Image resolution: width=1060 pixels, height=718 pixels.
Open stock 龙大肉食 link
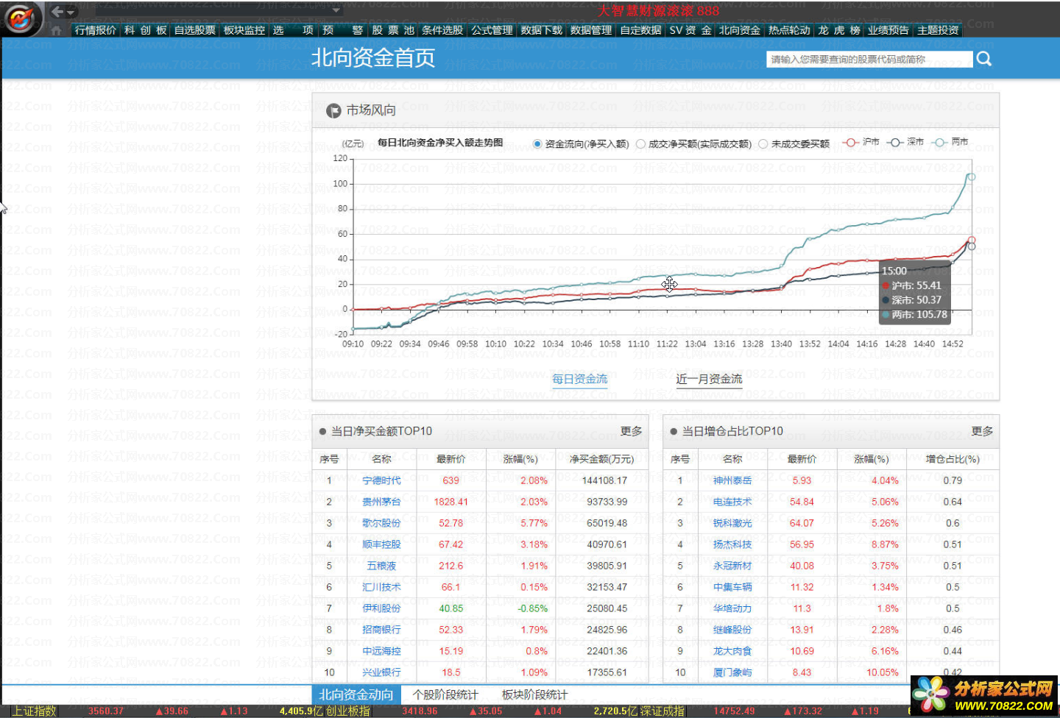[732, 651]
